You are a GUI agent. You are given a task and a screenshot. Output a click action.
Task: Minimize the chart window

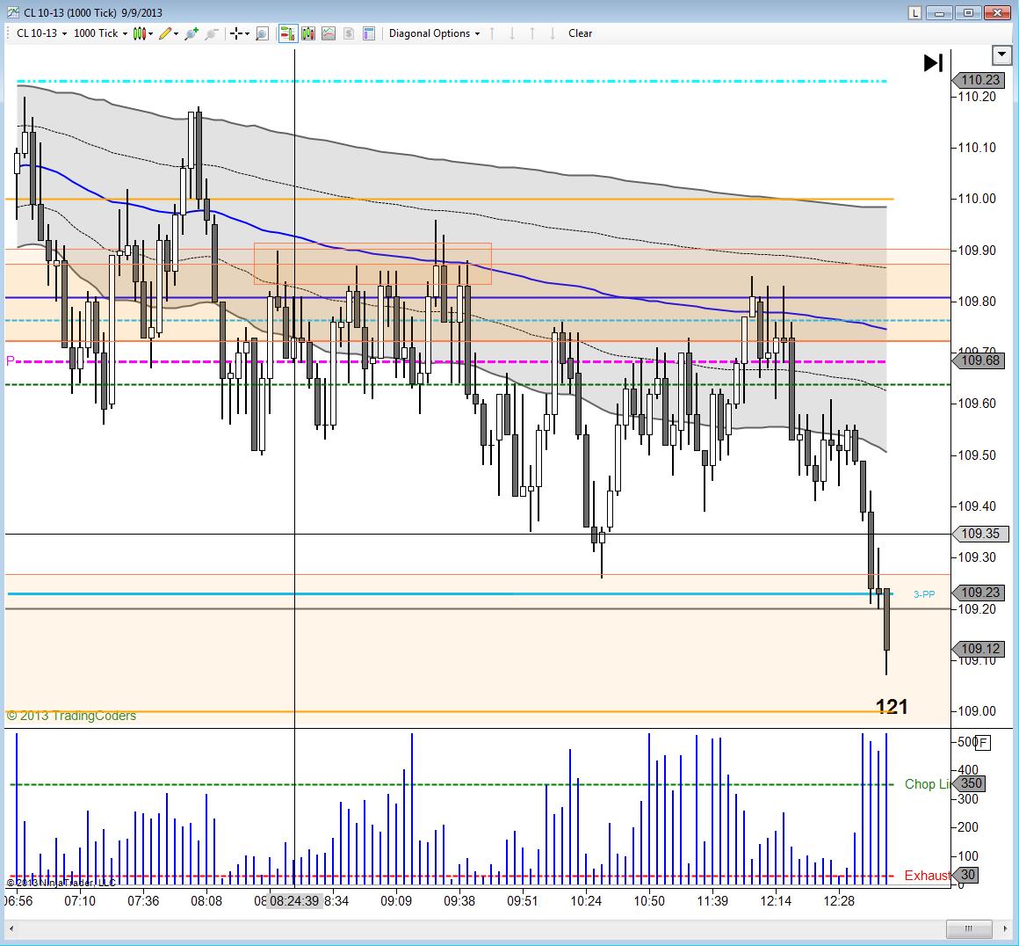[939, 12]
